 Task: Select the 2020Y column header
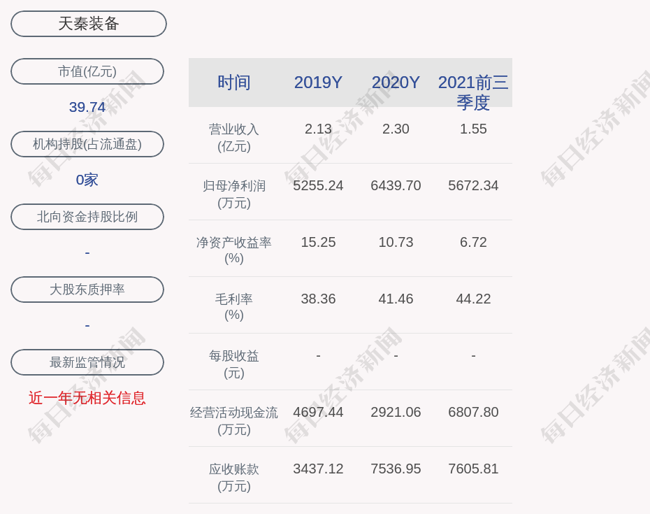(x=396, y=83)
